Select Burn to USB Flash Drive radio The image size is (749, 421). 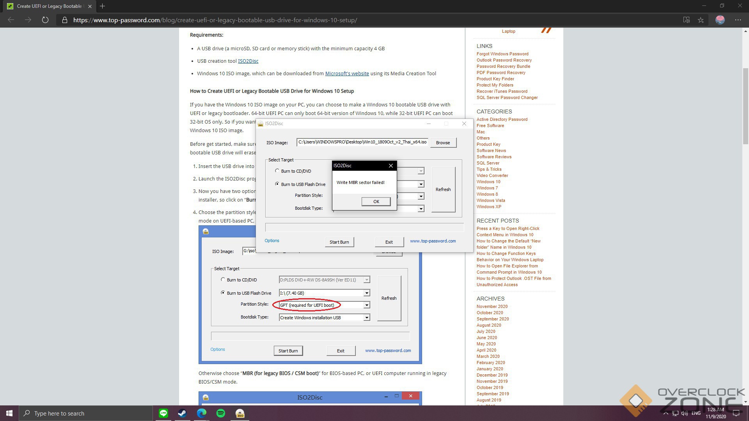(277, 184)
